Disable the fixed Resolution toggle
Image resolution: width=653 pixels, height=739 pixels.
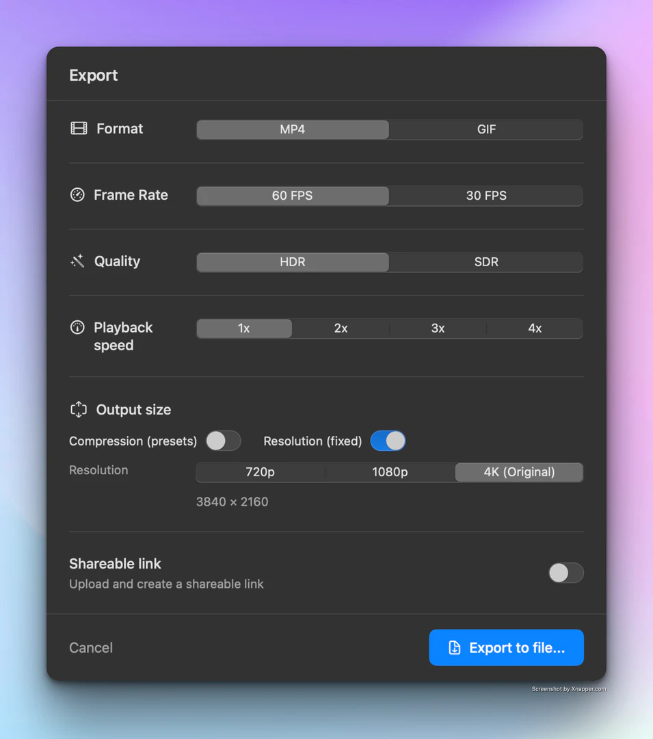(388, 441)
